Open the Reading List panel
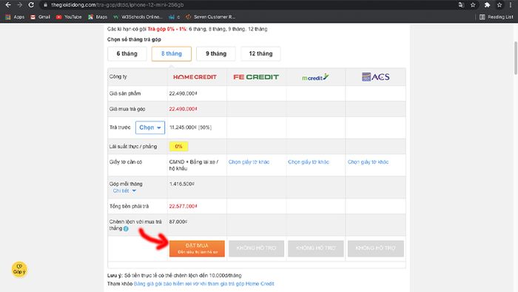 click(497, 17)
